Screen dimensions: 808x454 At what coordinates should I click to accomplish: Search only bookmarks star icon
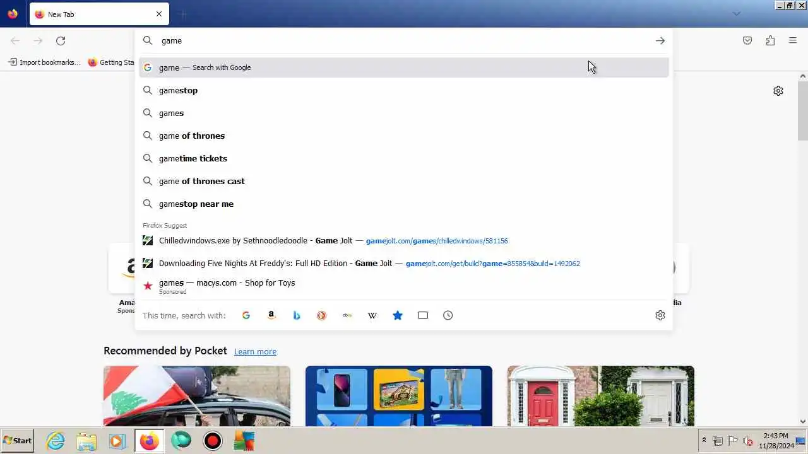click(398, 315)
